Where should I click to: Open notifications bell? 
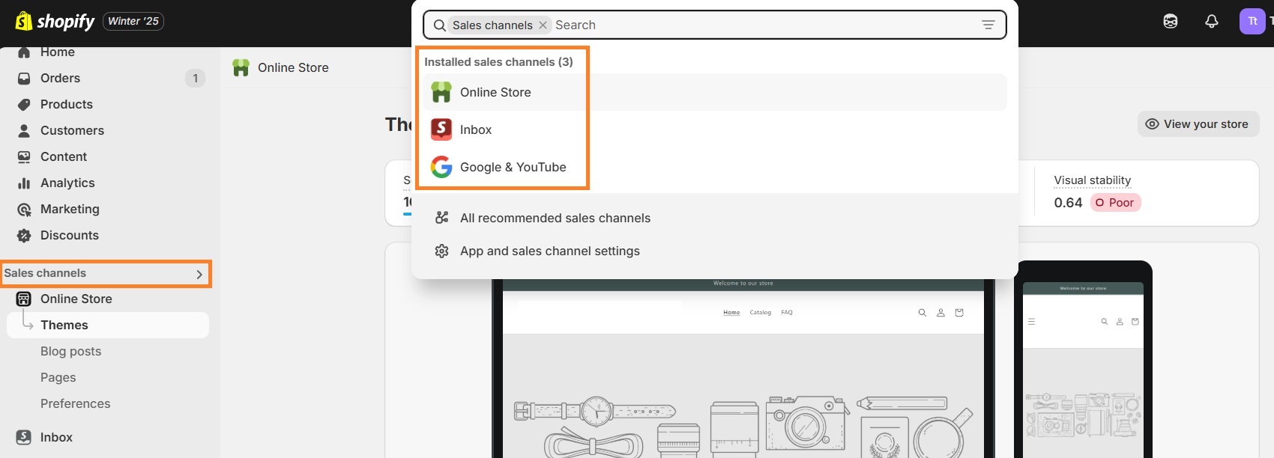click(x=1212, y=21)
